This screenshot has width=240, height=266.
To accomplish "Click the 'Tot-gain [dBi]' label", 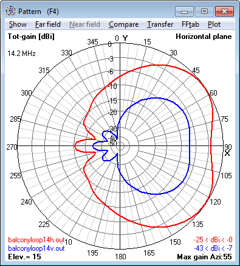I will click(31, 37).
